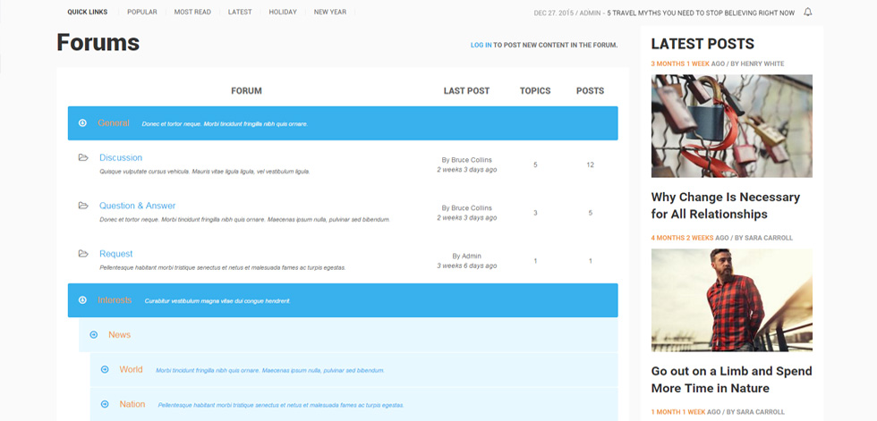
Task: Open the Interests category link
Action: click(x=115, y=299)
